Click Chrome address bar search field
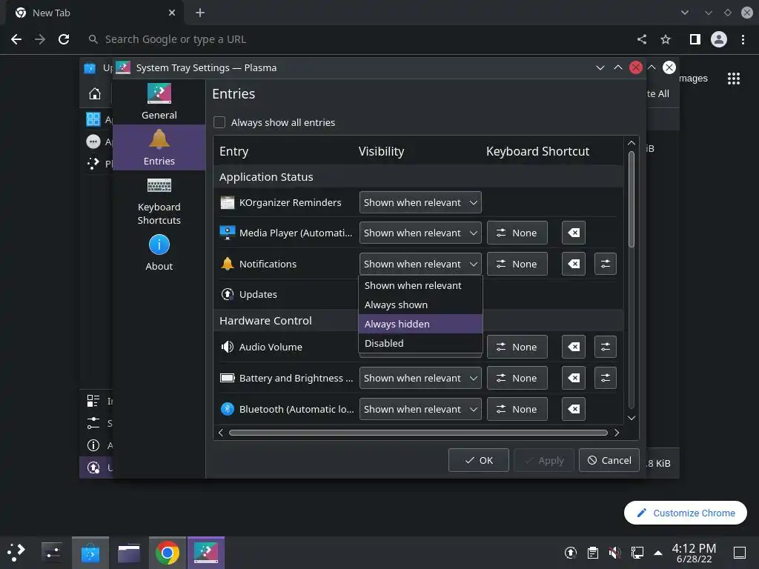 coord(358,39)
